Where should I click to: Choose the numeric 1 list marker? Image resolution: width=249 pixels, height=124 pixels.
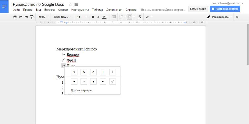click(74, 72)
